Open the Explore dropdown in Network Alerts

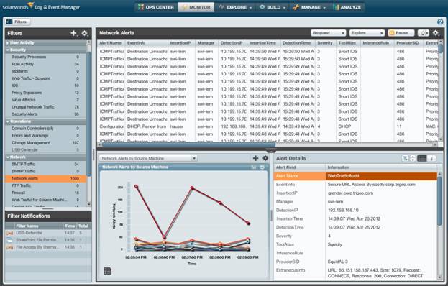367,33
